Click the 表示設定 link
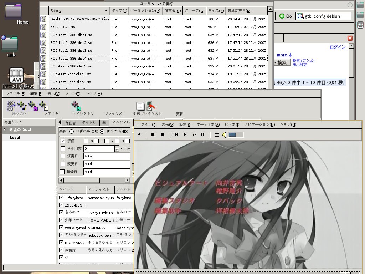This screenshot has width=365, height=274. pos(299,64)
